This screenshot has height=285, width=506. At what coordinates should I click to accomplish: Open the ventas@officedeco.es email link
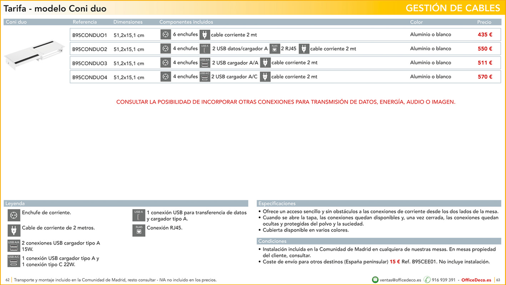point(400,280)
